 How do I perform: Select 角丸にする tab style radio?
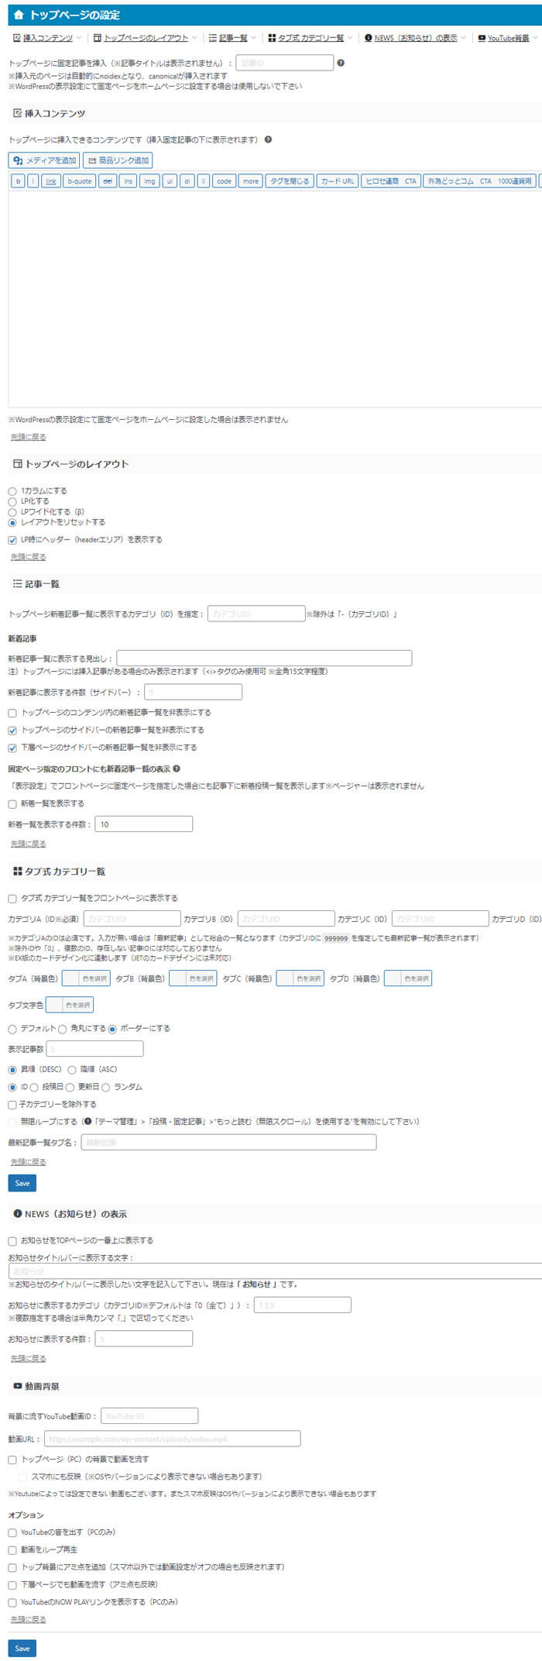(x=63, y=1030)
